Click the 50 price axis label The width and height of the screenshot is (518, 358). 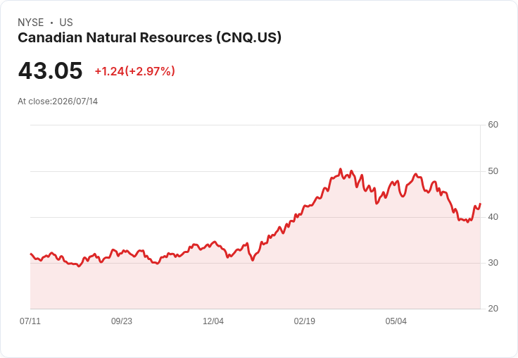click(493, 171)
